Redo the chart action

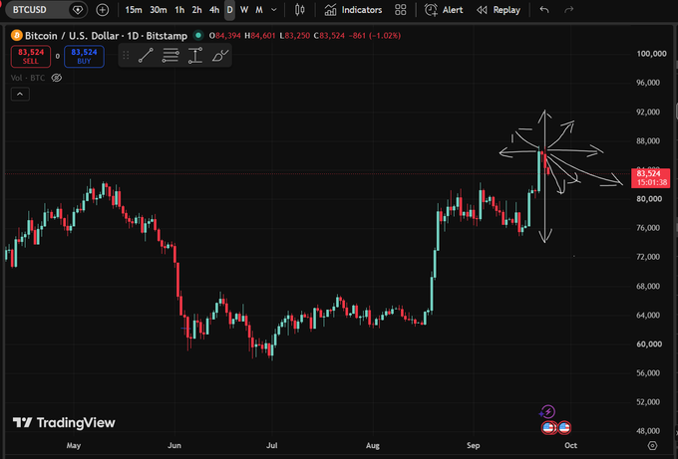pos(569,10)
